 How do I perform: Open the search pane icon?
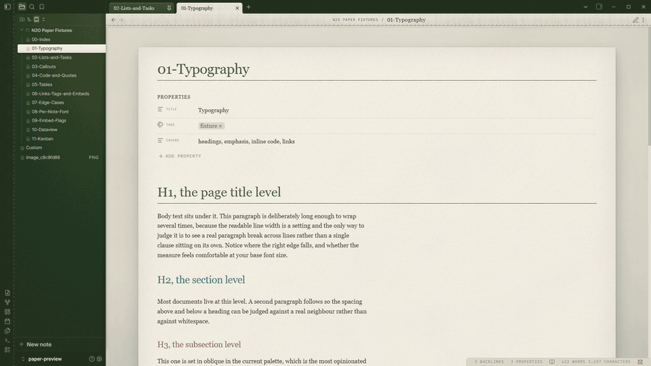click(32, 7)
